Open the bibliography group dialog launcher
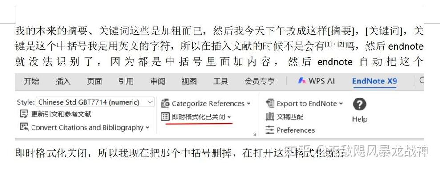440x169 pixels. tap(254, 134)
